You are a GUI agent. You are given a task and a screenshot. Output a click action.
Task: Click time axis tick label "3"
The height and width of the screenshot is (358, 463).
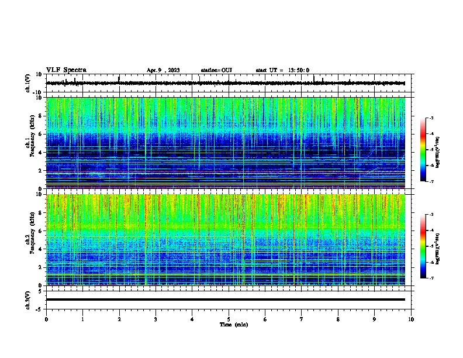[156, 319]
